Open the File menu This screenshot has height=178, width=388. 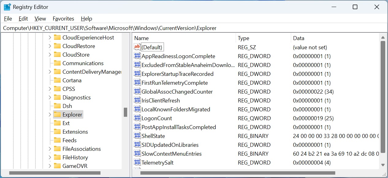[x=8, y=19]
